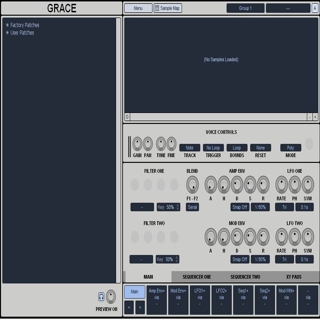Image resolution: width=320 pixels, height=320 pixels.
Task: Click the waveform zoom out minus button
Action: [310, 117]
